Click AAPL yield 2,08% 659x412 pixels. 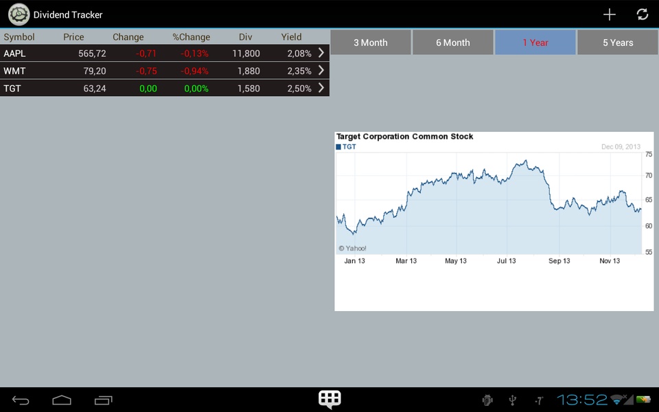tap(299, 54)
